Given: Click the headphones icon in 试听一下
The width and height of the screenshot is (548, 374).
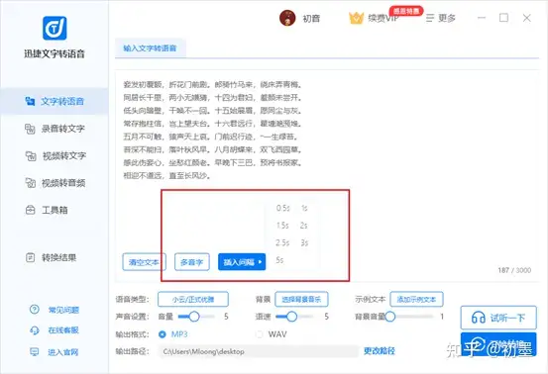Looking at the screenshot, I should [x=478, y=318].
